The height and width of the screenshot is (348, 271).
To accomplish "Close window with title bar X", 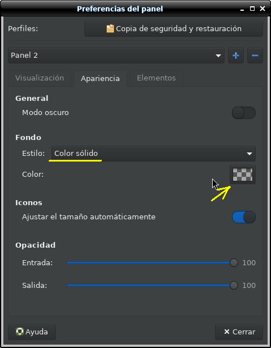I will click(263, 9).
